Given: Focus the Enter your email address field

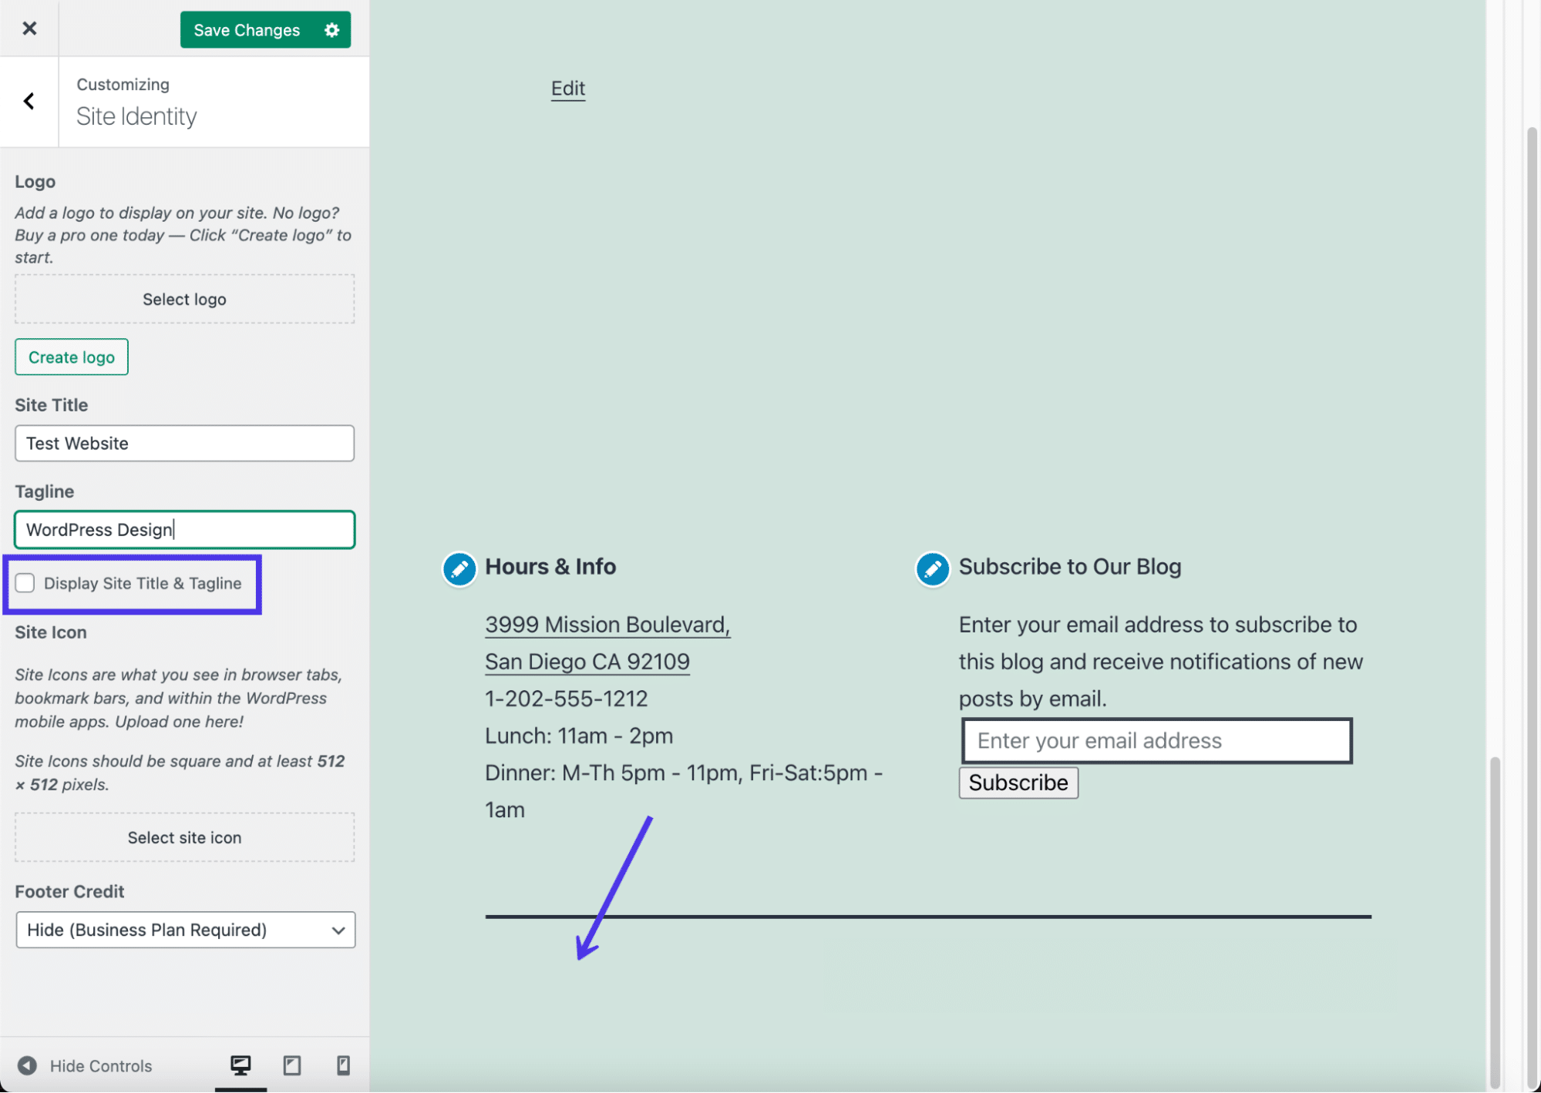Looking at the screenshot, I should tap(1156, 741).
